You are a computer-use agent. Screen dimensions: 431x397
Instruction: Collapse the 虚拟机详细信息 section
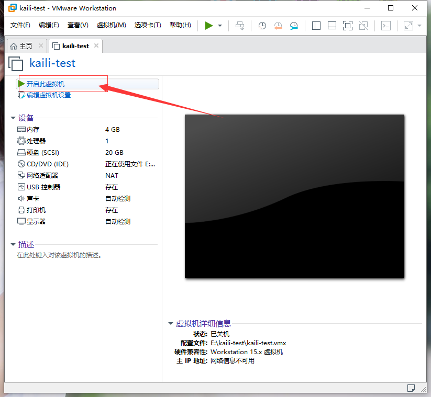[171, 323]
